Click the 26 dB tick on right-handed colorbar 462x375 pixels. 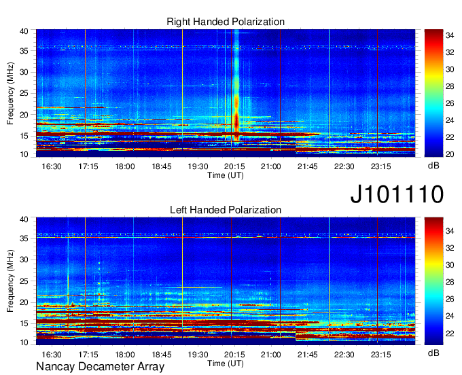(450, 103)
